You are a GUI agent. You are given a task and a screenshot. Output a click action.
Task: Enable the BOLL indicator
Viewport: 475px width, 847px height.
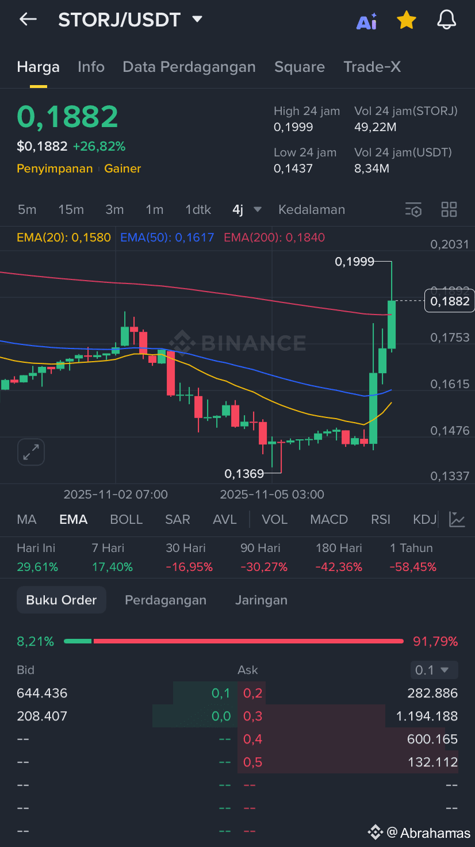pyautogui.click(x=126, y=519)
